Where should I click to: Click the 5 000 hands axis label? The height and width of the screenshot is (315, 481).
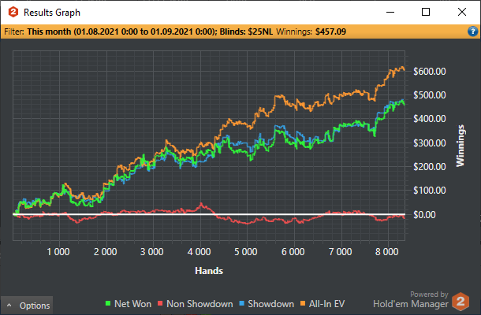coord(246,252)
